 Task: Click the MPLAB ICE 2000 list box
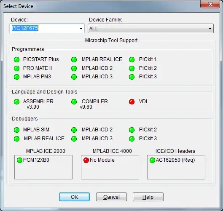(43, 167)
